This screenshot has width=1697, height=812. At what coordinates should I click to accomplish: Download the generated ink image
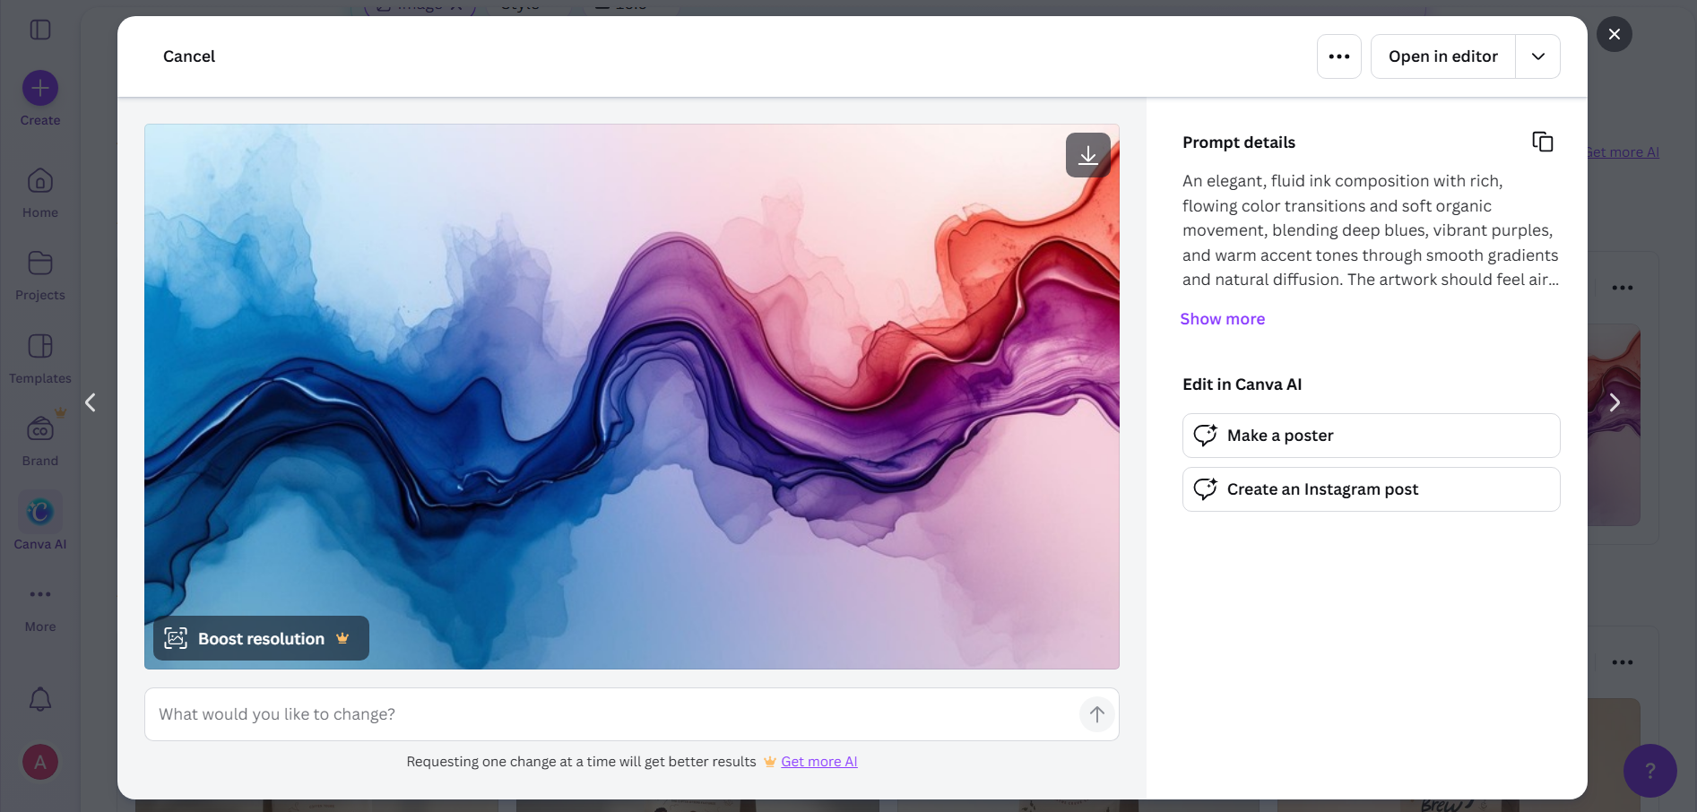click(1087, 155)
